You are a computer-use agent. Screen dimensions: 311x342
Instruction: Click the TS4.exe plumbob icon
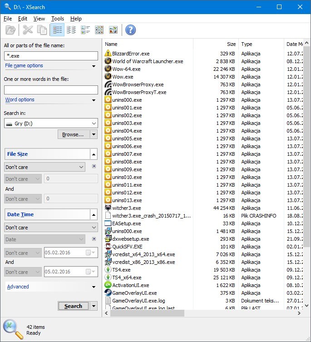point(108,270)
